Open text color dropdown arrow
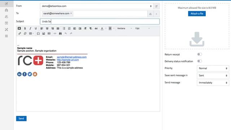 click(106, 28)
